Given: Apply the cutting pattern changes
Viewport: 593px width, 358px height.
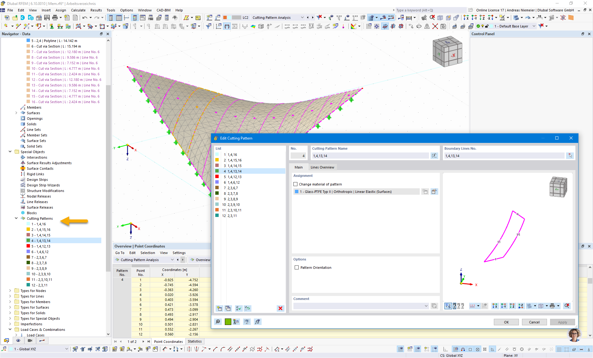Looking at the screenshot, I should coord(562,322).
